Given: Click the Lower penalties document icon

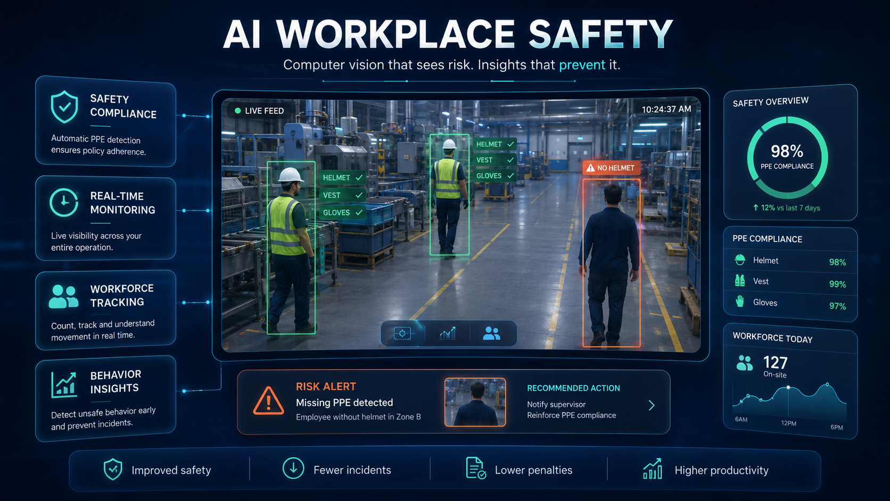Looking at the screenshot, I should coord(475,468).
